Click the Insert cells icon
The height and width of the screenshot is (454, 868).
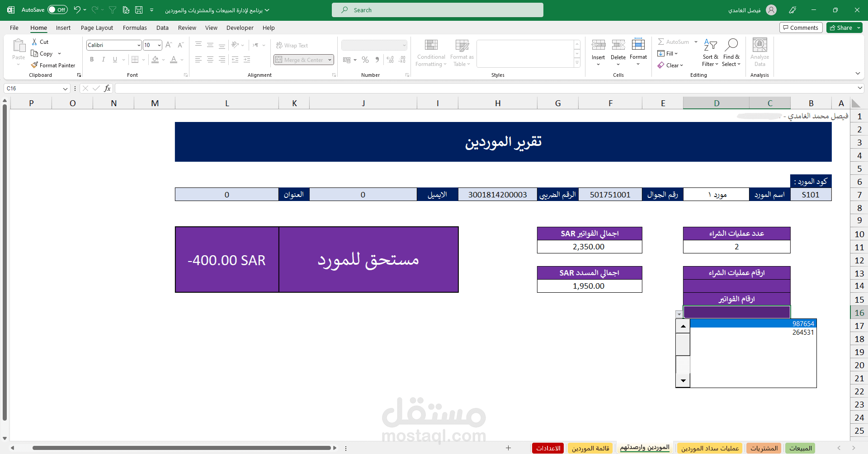tap(598, 45)
